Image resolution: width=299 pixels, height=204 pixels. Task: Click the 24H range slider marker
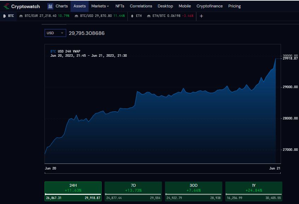tap(46, 193)
